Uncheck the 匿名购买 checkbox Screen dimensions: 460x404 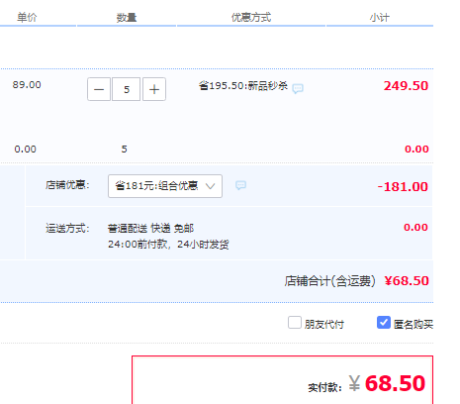click(384, 323)
